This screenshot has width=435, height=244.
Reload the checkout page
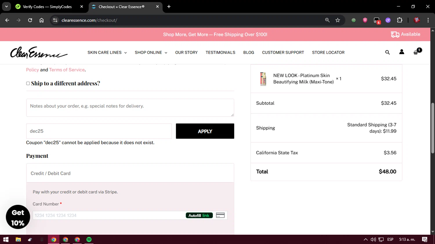30,20
